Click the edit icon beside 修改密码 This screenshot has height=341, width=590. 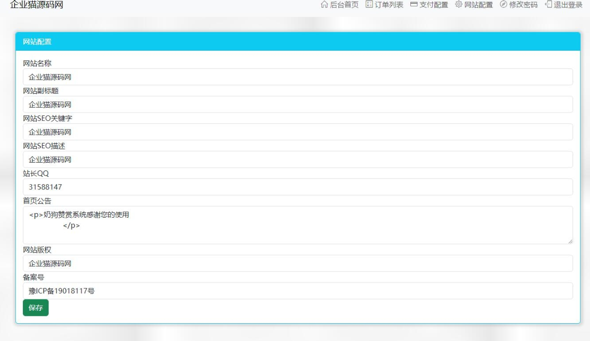503,5
